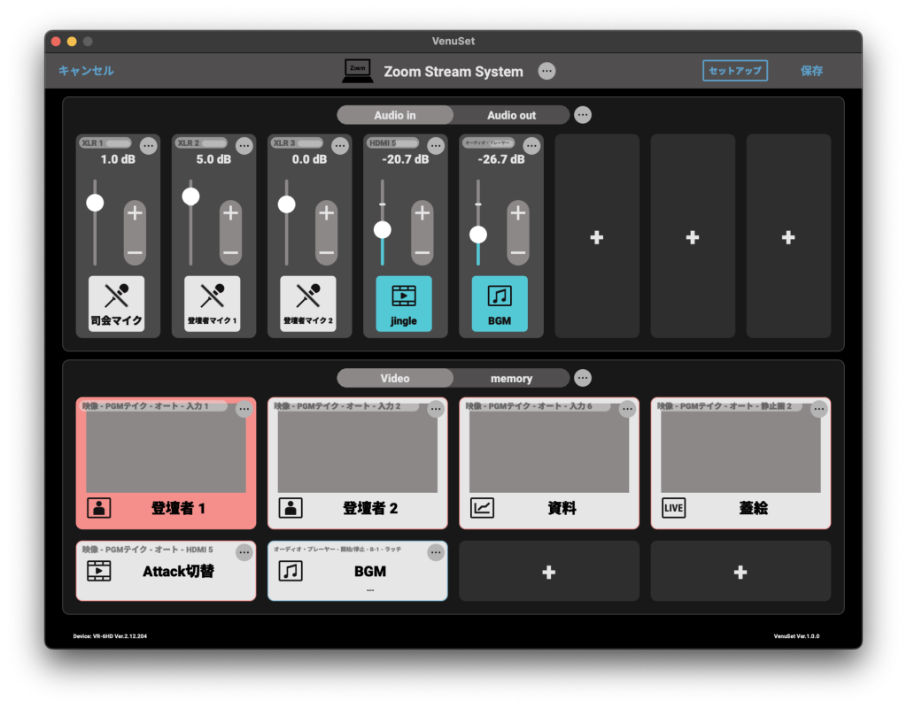The image size is (907, 708).
Task: Increase HDMI 5 level with plus stepper
Action: 422,213
